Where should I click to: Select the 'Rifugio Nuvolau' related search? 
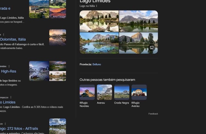(87, 92)
